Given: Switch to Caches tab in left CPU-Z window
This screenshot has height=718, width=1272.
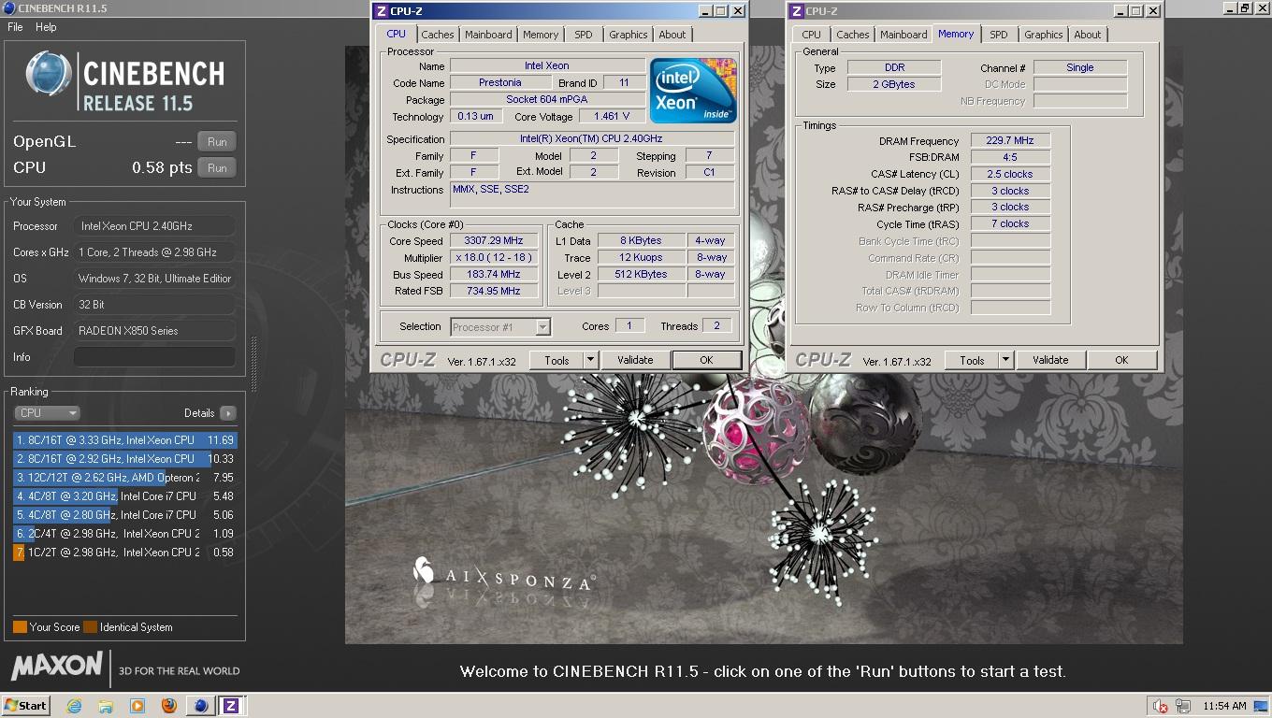Looking at the screenshot, I should pyautogui.click(x=437, y=35).
